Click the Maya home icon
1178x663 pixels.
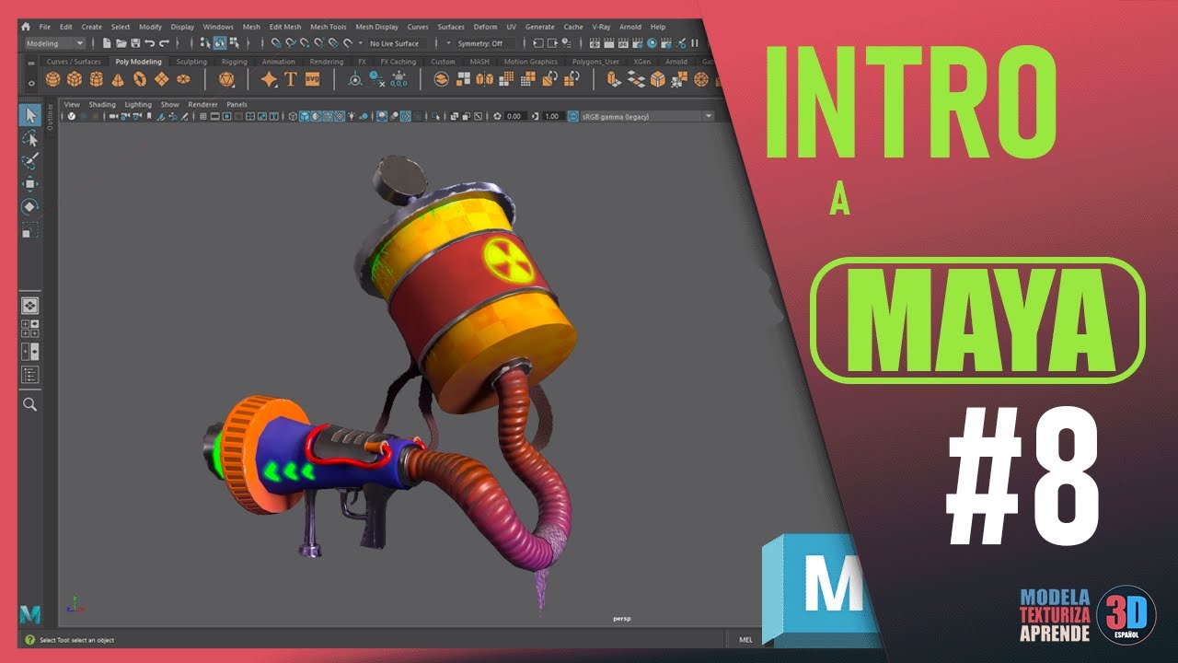(26, 27)
